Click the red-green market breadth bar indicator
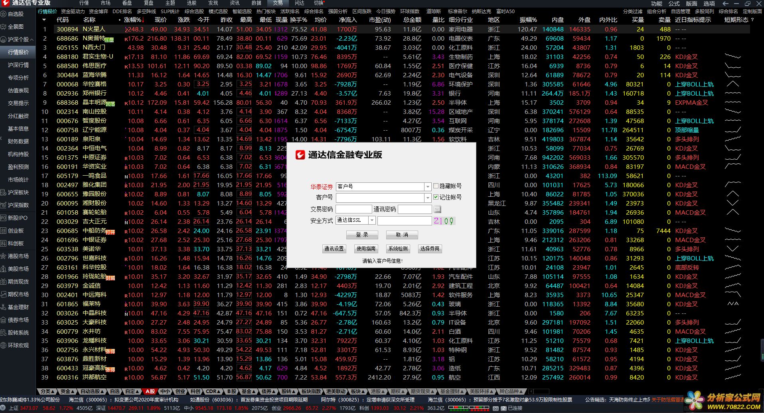The height and width of the screenshot is (413, 764). pyautogui.click(x=470, y=408)
